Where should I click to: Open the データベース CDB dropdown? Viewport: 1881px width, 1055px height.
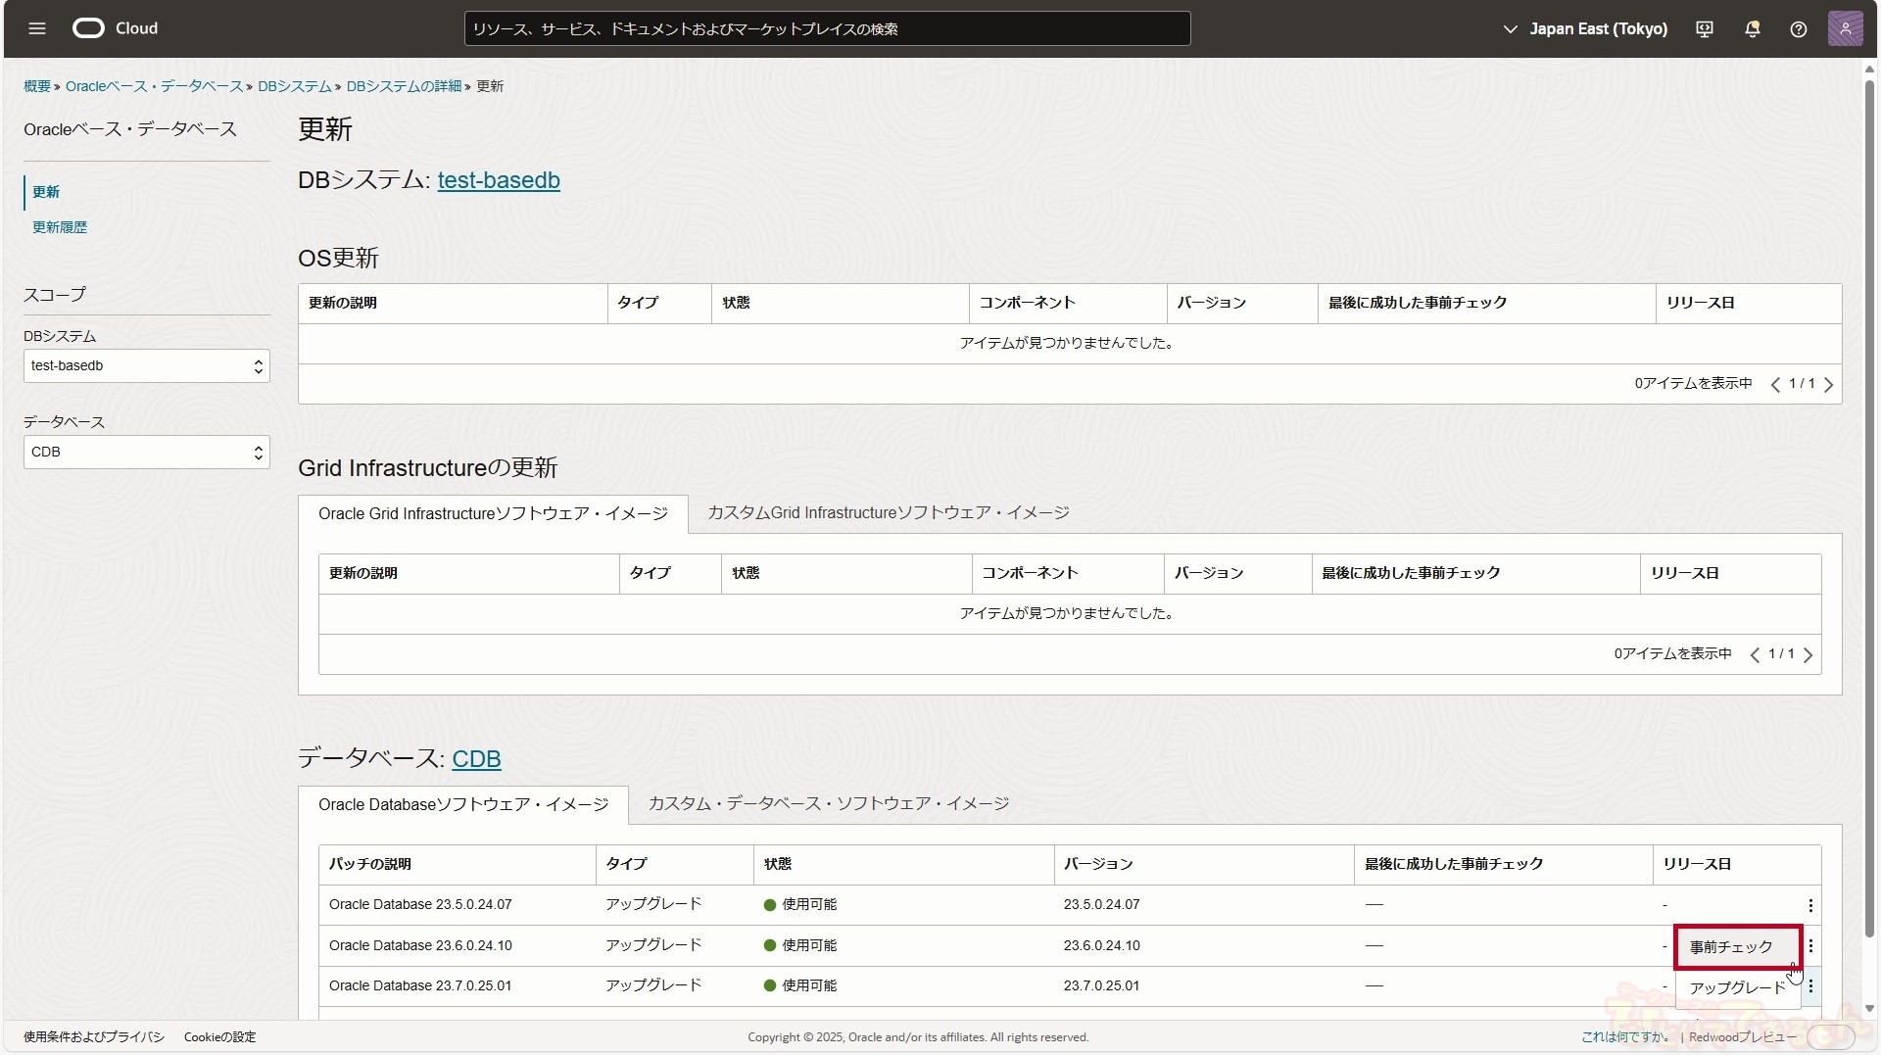pos(146,453)
